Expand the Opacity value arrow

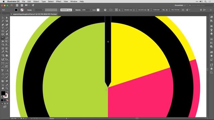(90, 10)
